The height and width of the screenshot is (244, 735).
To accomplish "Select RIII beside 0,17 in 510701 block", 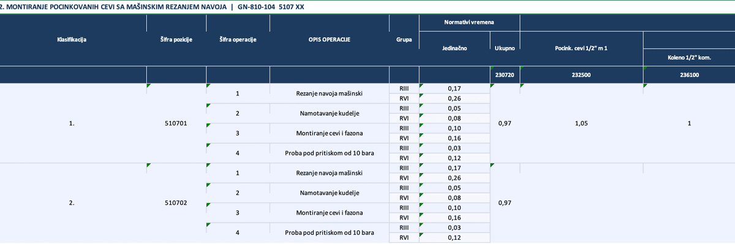I will (x=404, y=89).
